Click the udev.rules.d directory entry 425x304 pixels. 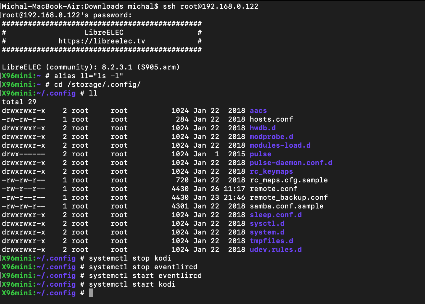pos(276,250)
